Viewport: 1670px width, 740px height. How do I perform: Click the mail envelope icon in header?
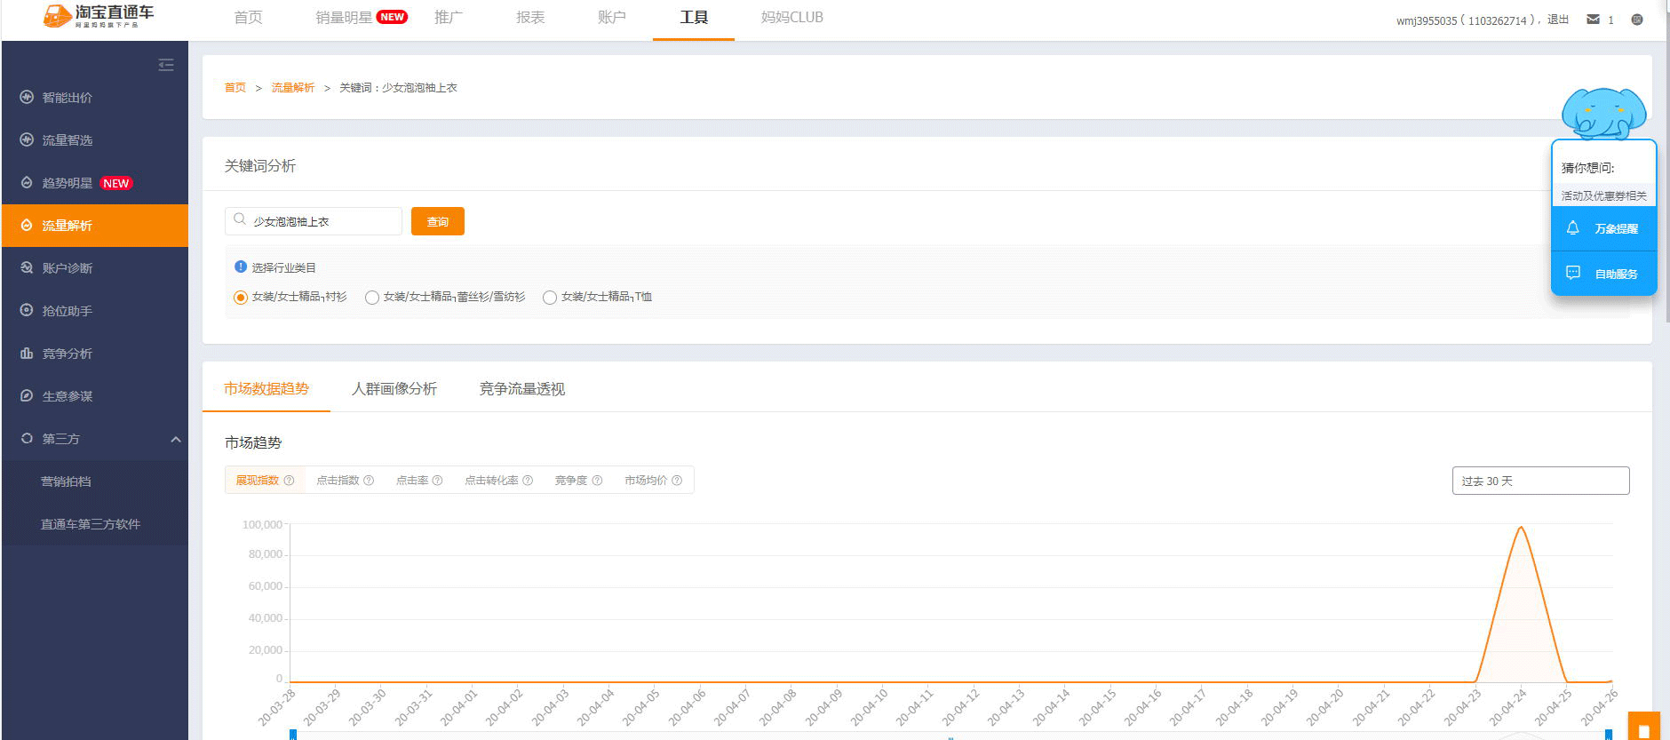click(x=1593, y=20)
